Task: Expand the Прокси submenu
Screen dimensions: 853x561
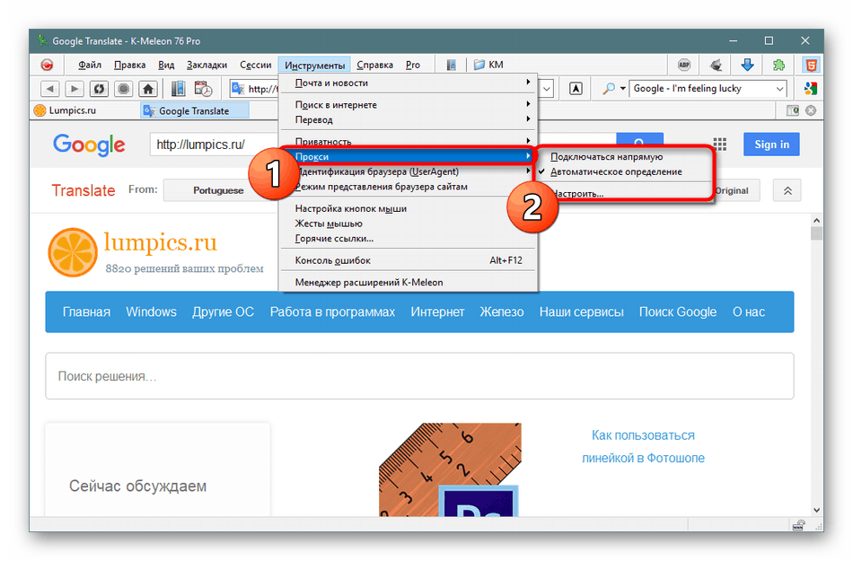Action: coord(408,156)
